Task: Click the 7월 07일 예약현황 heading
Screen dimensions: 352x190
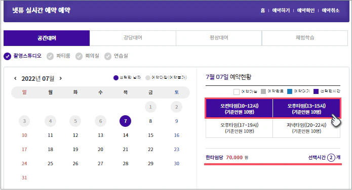Action: click(228, 77)
